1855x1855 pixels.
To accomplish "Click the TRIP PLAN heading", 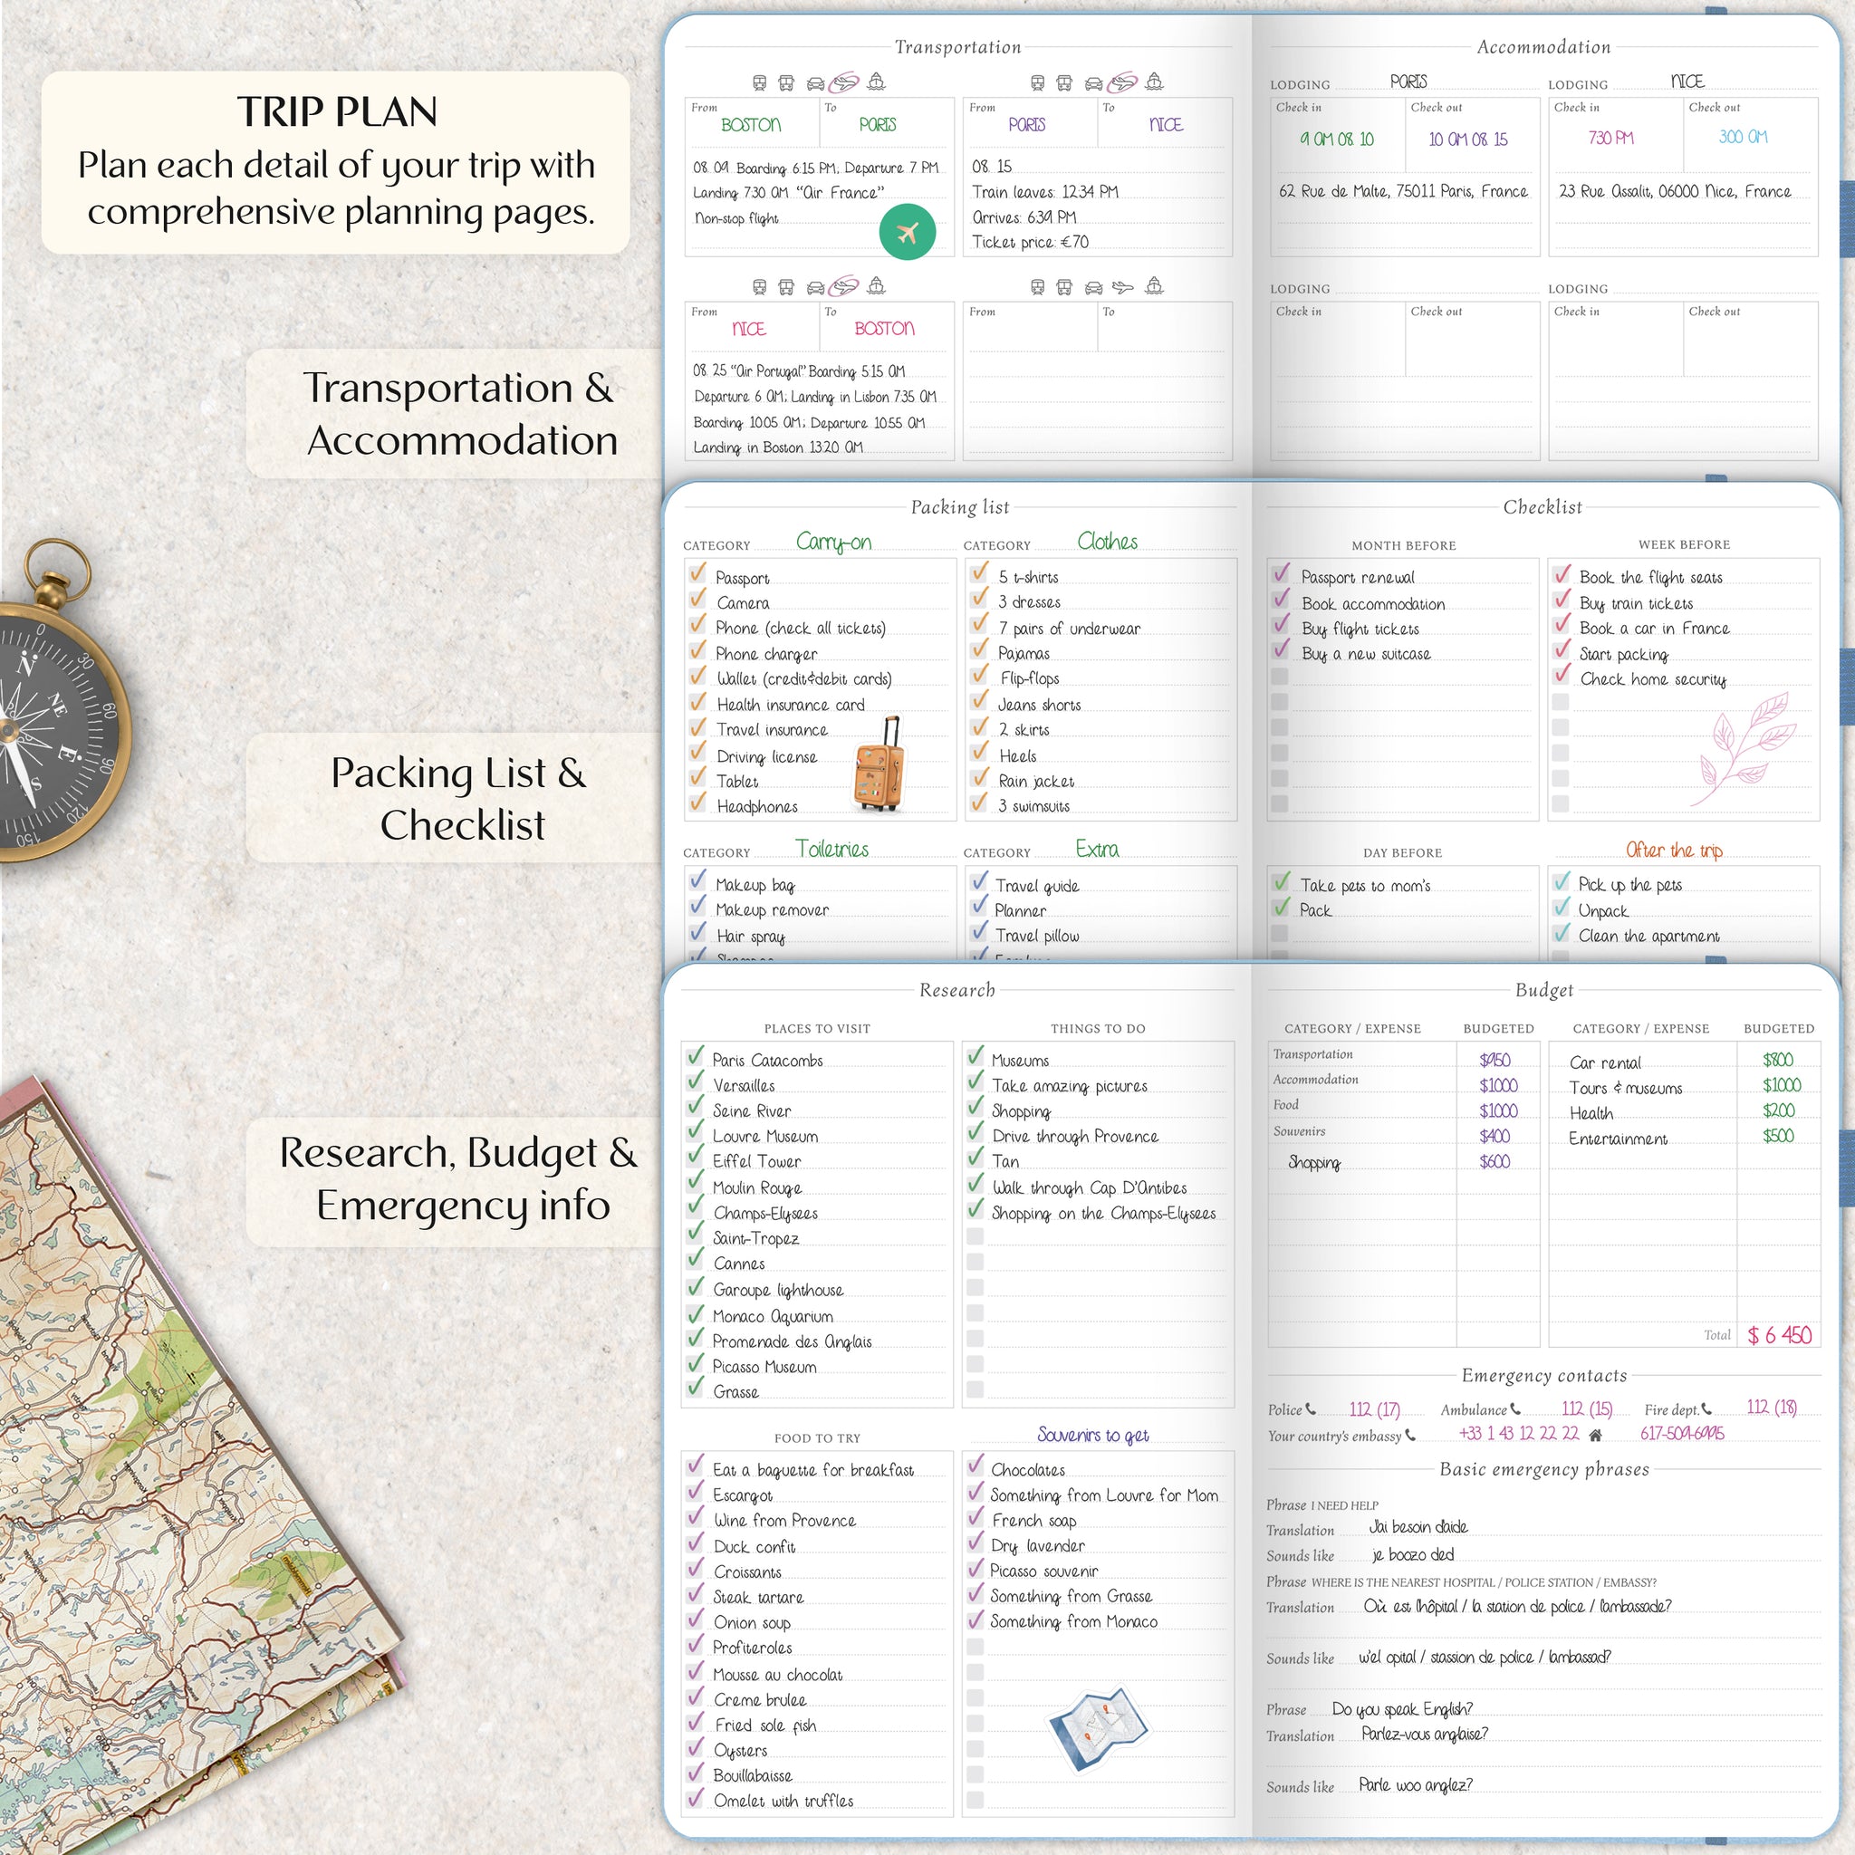I will 337,111.
